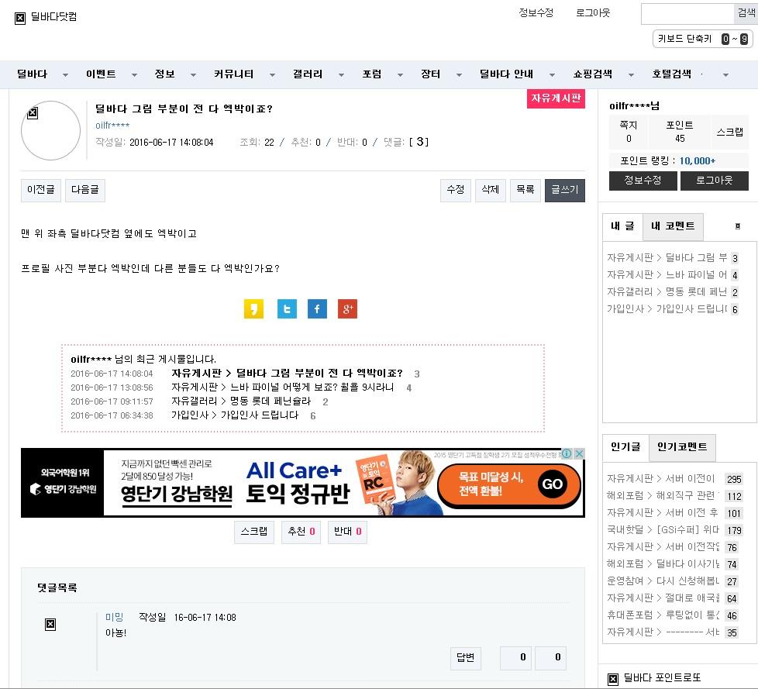The image size is (758, 689).
Task: Share the post on Google Plus
Action: tap(347, 309)
